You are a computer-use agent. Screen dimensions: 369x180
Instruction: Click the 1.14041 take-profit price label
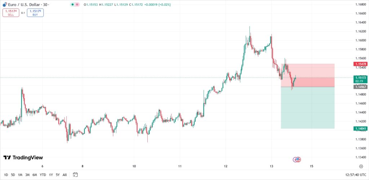pyautogui.click(x=360, y=129)
